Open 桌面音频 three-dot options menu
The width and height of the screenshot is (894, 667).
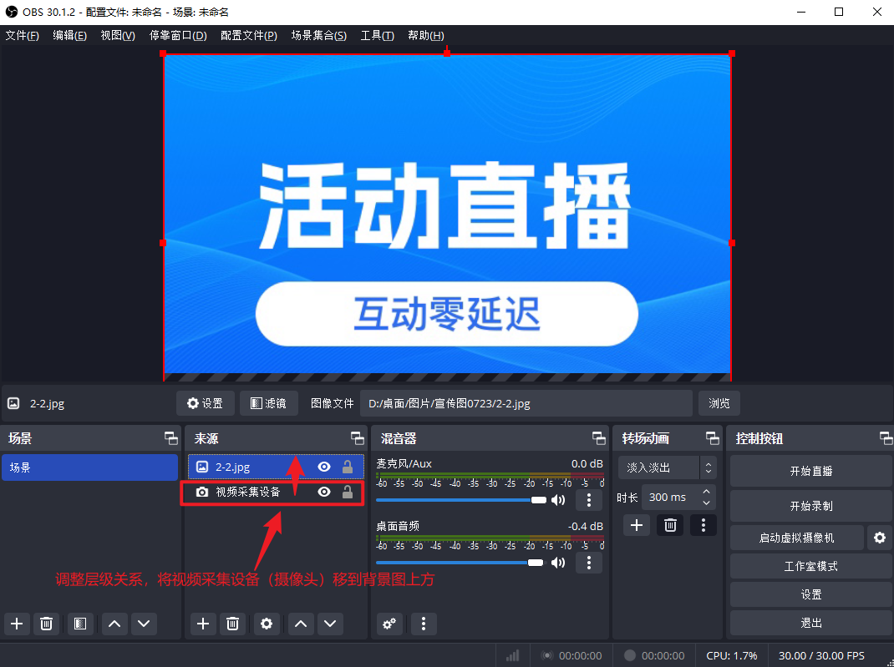pyautogui.click(x=589, y=563)
